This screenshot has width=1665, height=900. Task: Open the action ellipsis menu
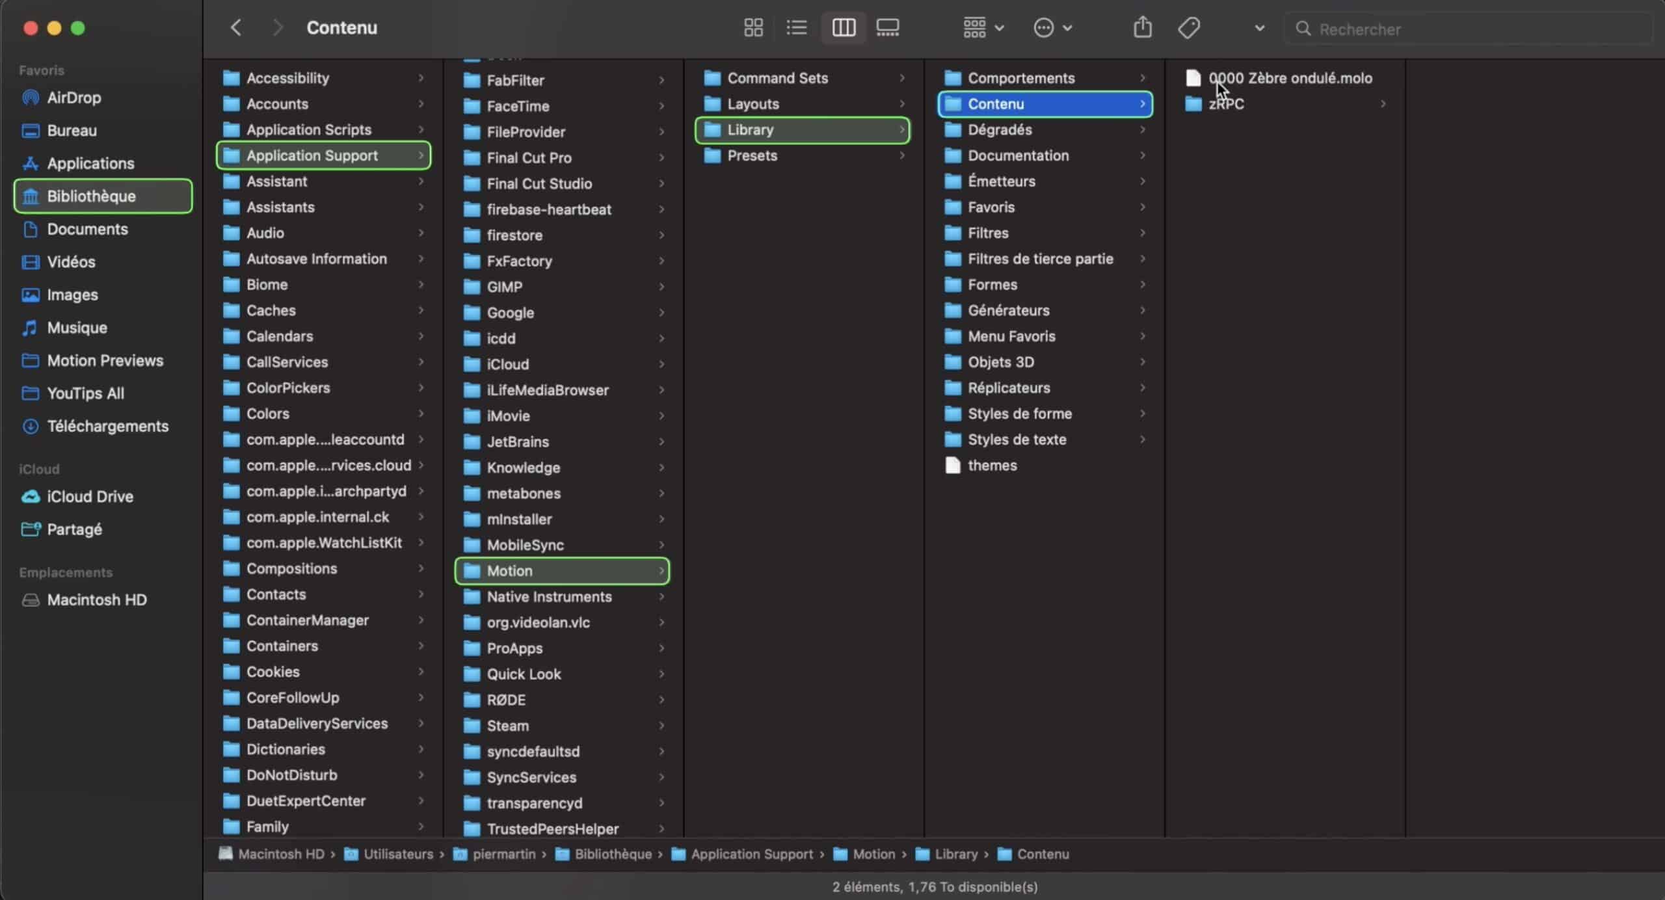click(x=1052, y=27)
